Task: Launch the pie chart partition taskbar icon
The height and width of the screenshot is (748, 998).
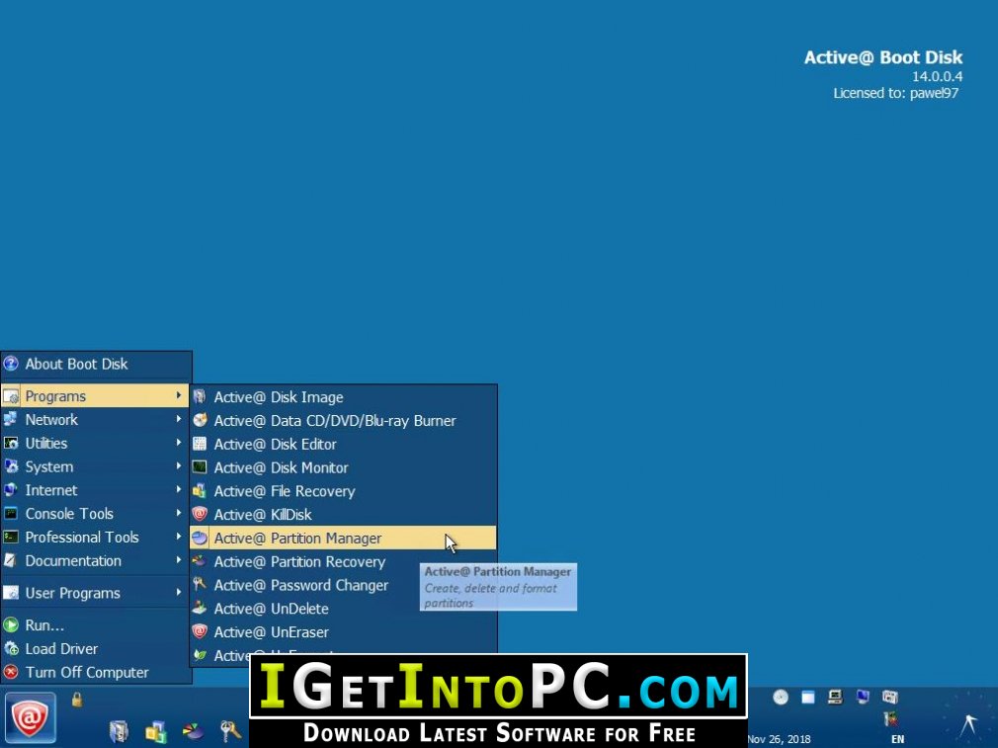Action: click(x=193, y=731)
